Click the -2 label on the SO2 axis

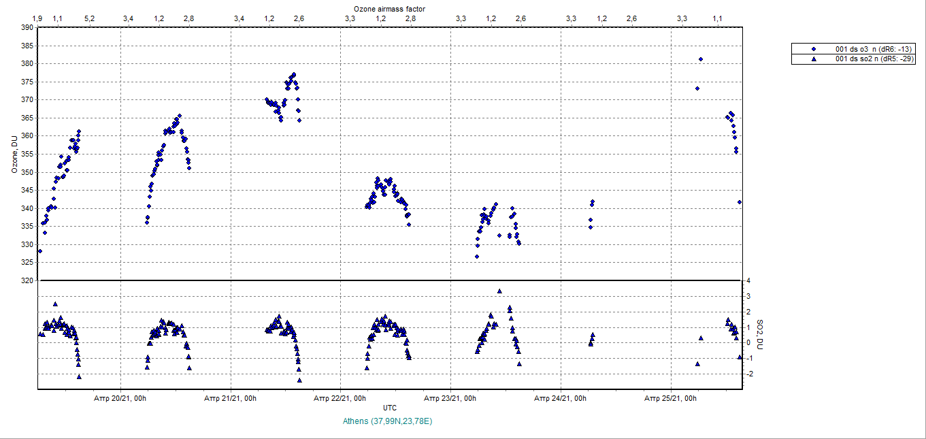[x=749, y=374]
